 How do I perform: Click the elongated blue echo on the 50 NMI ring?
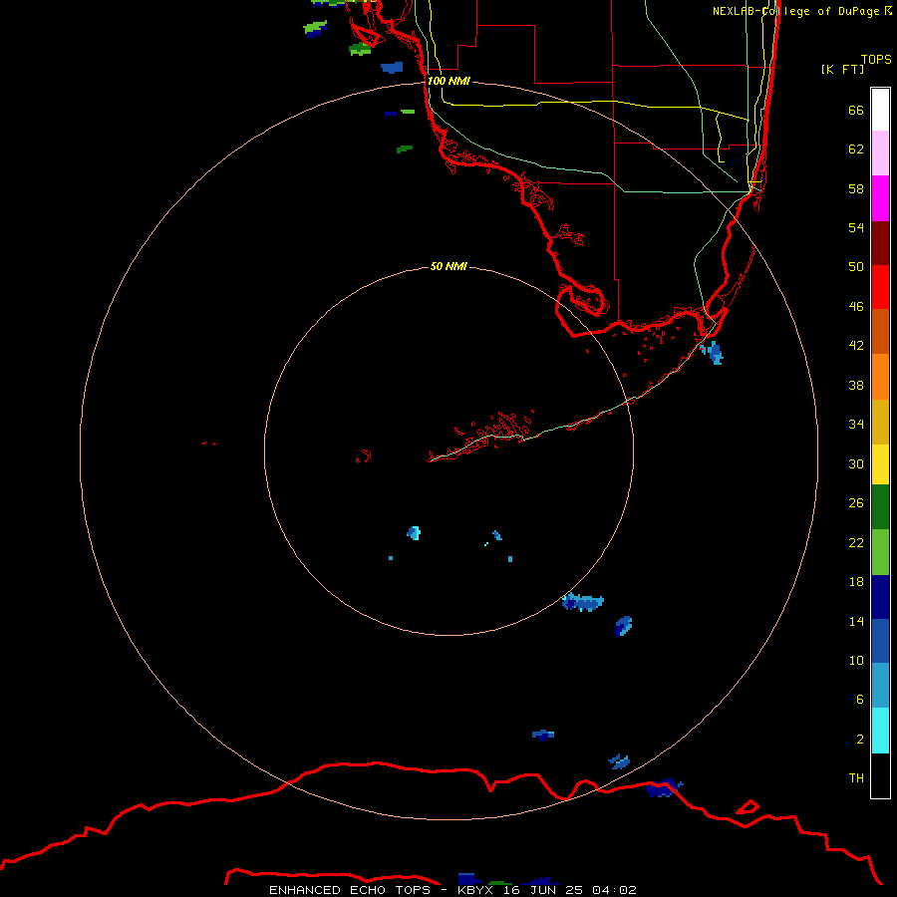pos(582,602)
